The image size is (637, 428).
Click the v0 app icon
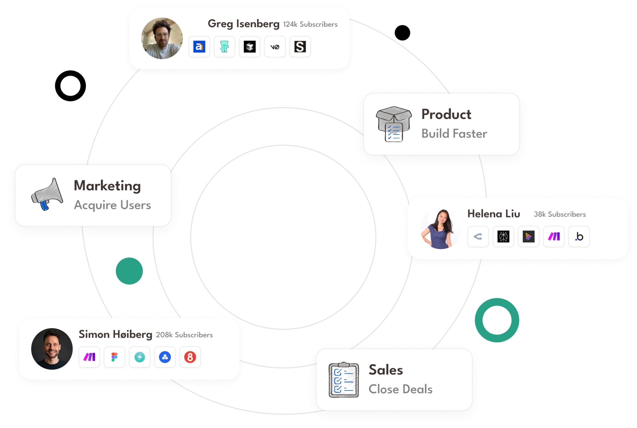(x=275, y=47)
